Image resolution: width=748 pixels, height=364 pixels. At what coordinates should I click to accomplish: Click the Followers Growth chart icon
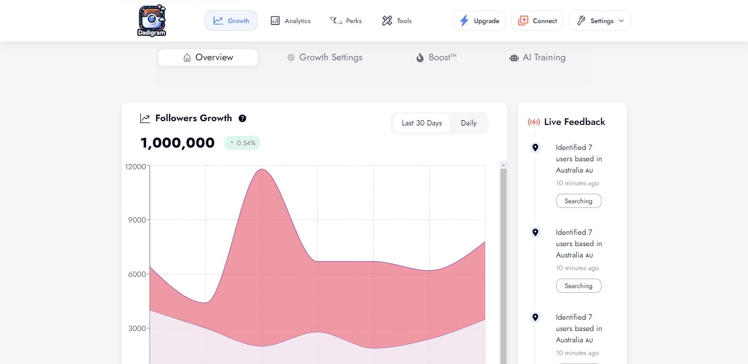145,118
